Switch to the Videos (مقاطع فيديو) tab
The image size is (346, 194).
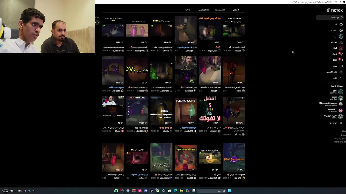(204, 10)
